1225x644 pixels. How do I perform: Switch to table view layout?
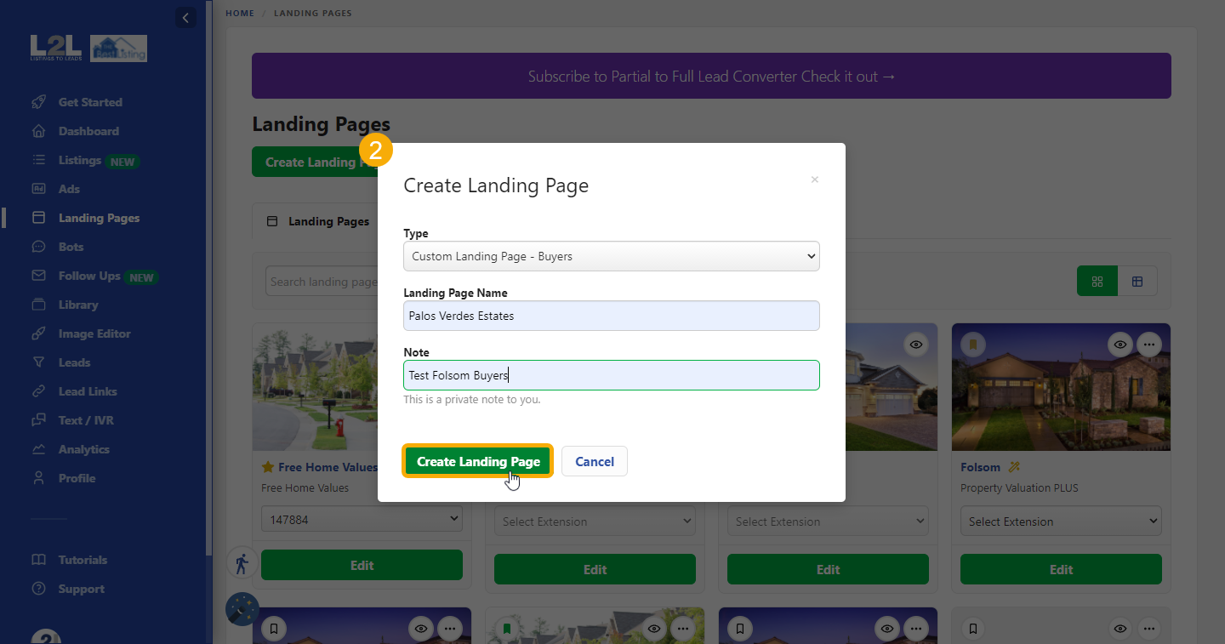point(1137,282)
